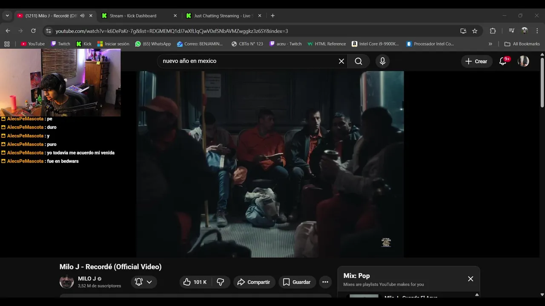Expand the subscription options chevron
The width and height of the screenshot is (545, 306).
coord(149,282)
